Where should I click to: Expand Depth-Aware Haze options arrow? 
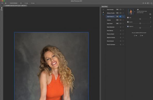[123, 17]
